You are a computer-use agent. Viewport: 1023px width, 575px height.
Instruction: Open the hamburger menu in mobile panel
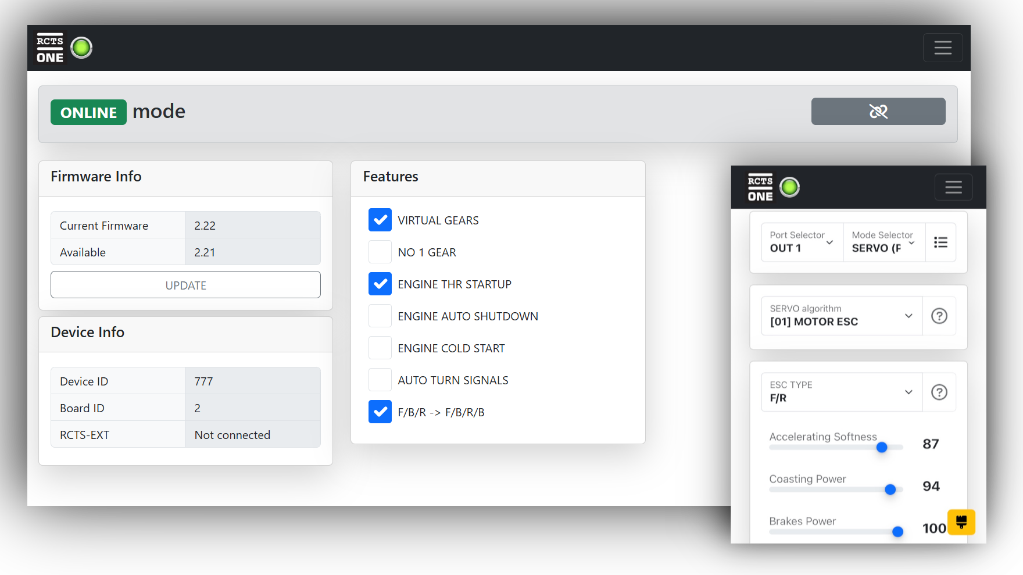tap(953, 187)
